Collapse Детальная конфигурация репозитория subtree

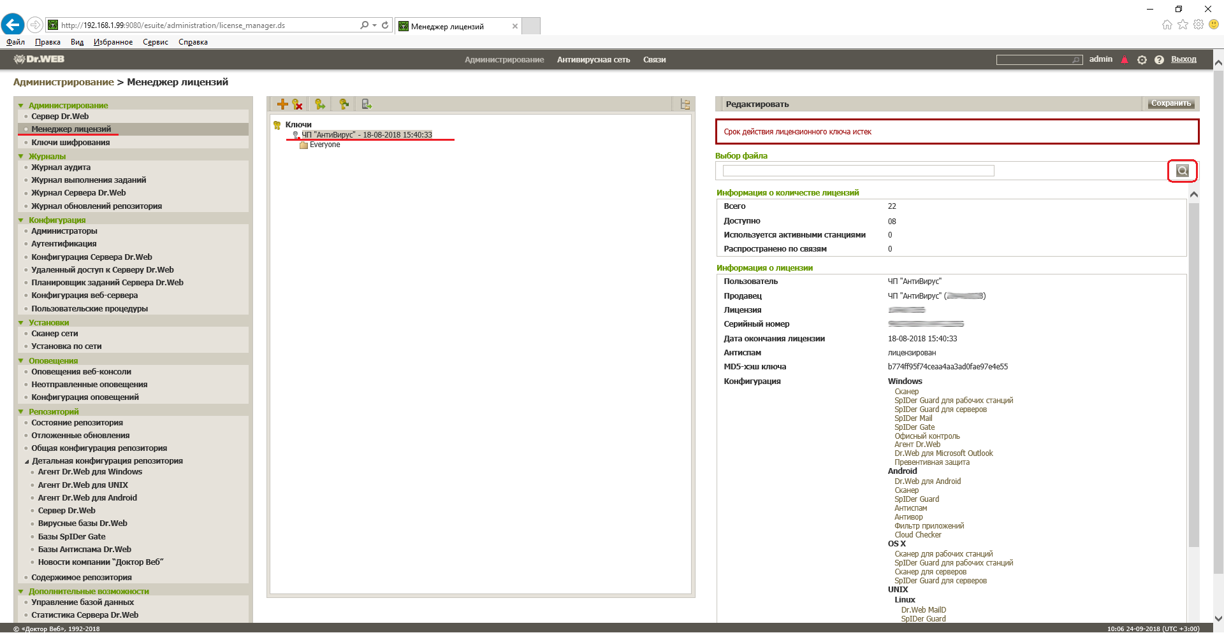(27, 462)
